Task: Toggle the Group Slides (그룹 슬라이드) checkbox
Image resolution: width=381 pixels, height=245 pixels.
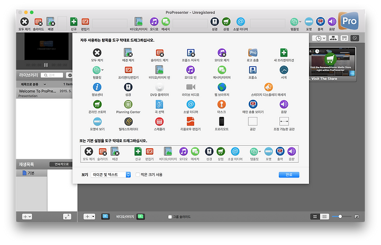Action: coord(170,217)
